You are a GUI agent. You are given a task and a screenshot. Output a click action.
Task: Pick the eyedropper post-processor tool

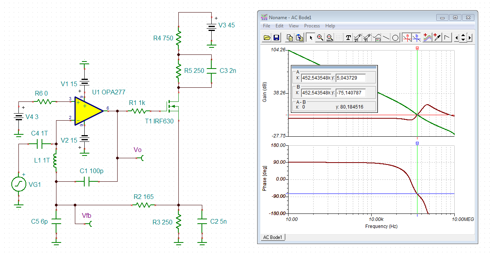click(437, 38)
